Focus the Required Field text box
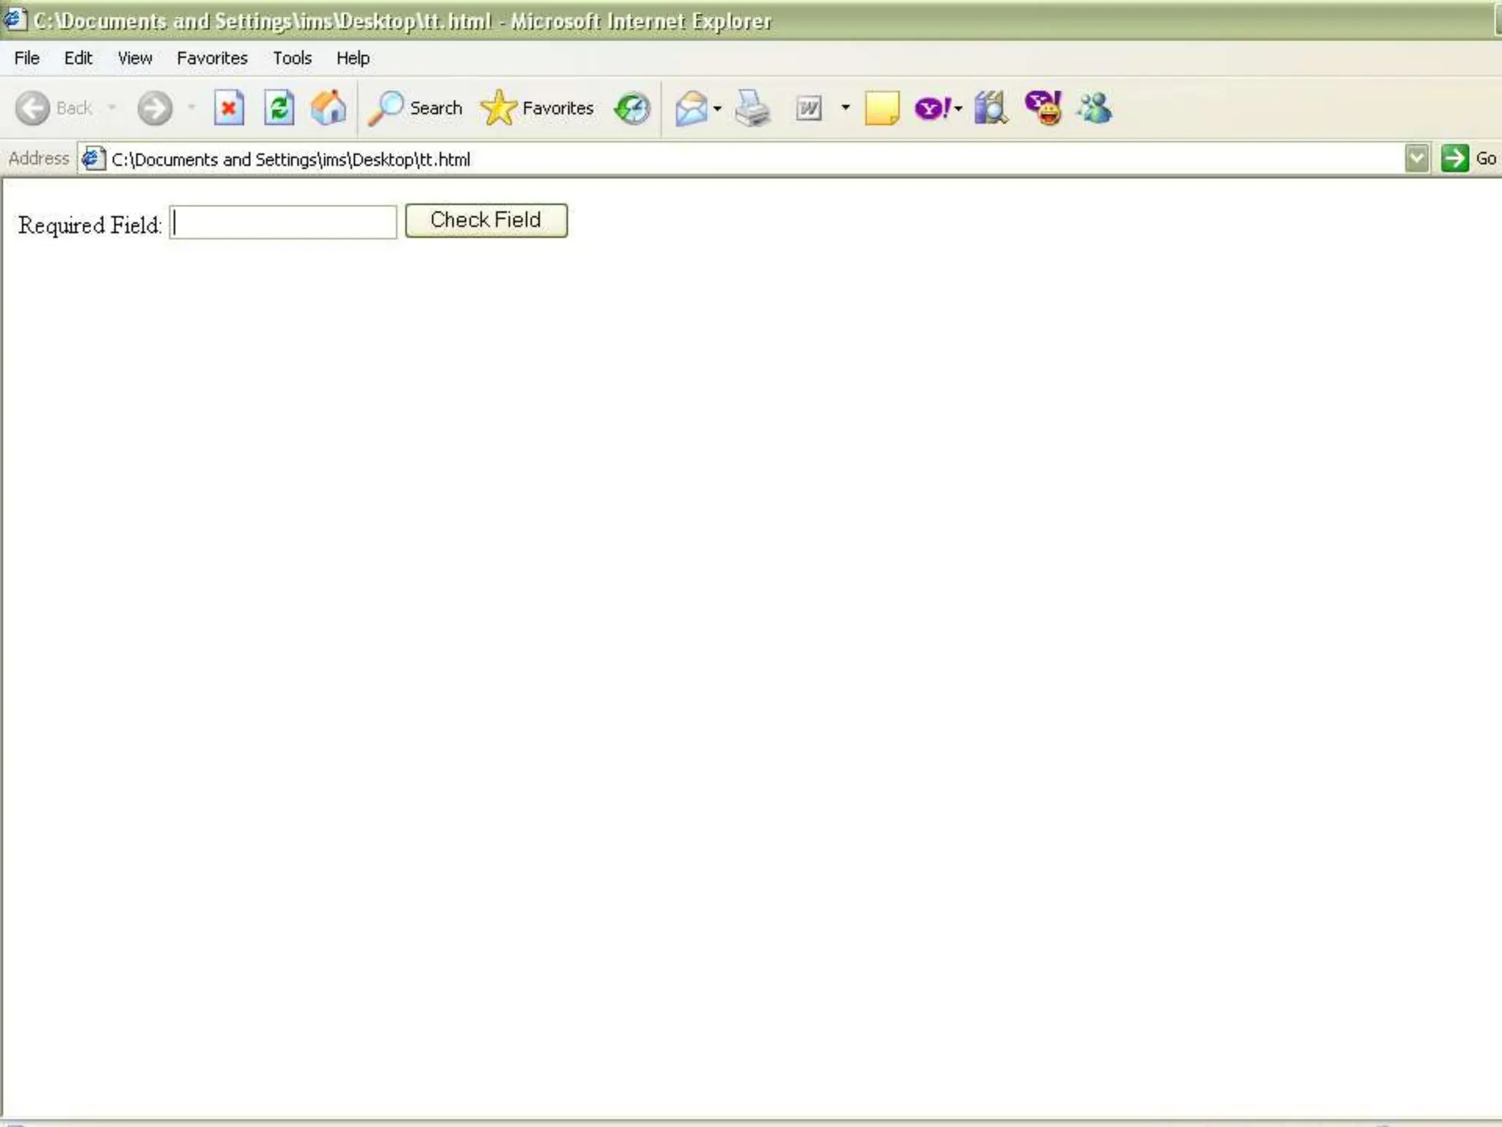The height and width of the screenshot is (1127, 1502). [283, 222]
